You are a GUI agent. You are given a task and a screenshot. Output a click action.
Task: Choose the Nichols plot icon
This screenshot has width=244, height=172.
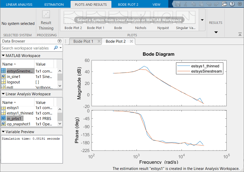pos(141,17)
